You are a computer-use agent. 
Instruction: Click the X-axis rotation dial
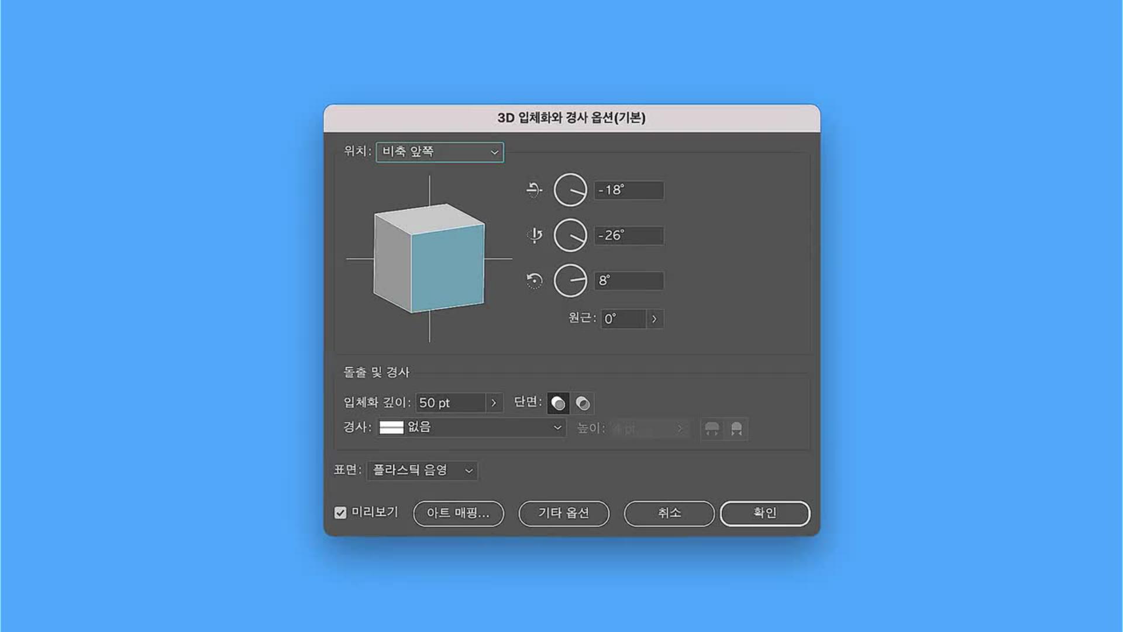570,190
